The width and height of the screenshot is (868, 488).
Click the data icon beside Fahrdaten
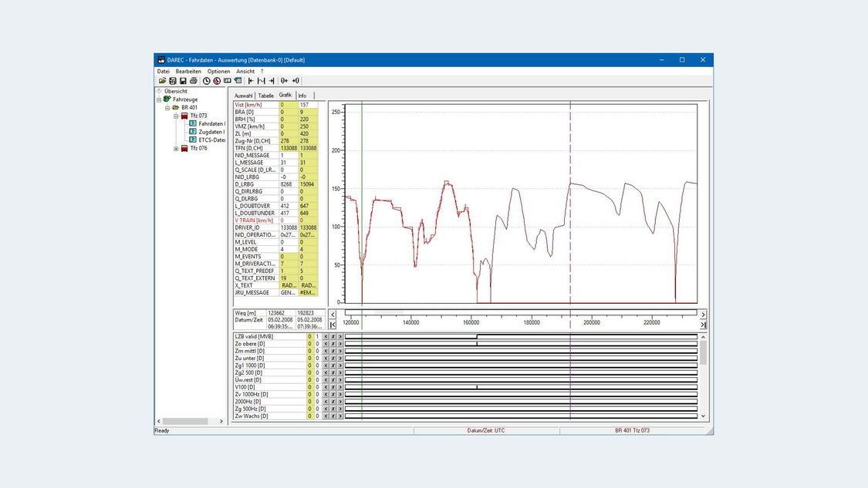(x=193, y=124)
